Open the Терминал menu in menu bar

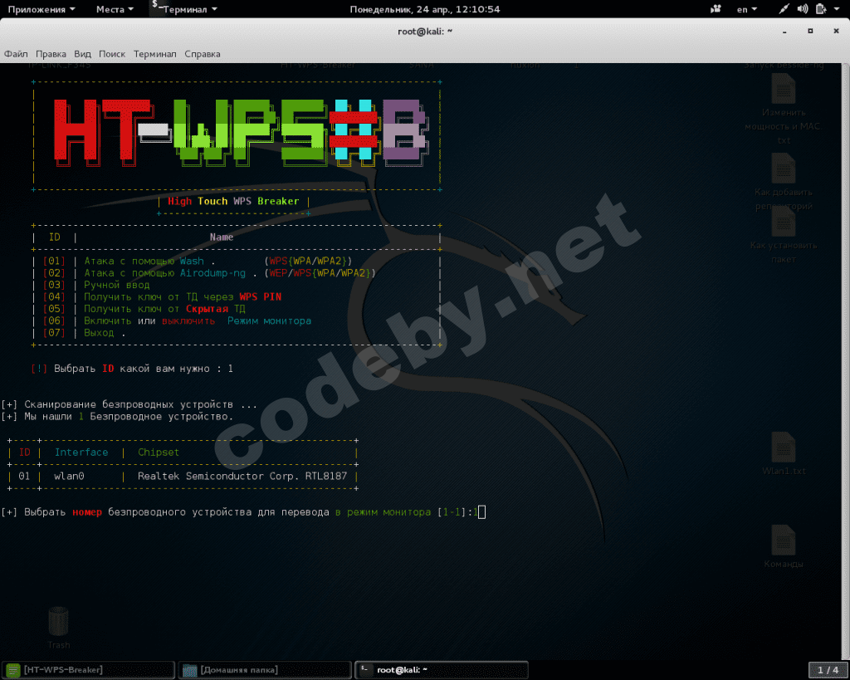(x=155, y=54)
